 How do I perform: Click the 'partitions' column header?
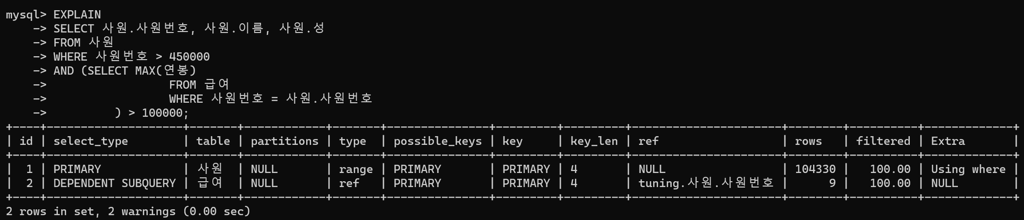[x=284, y=141]
